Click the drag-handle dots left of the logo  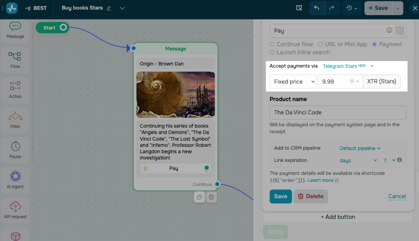click(x=2, y=8)
